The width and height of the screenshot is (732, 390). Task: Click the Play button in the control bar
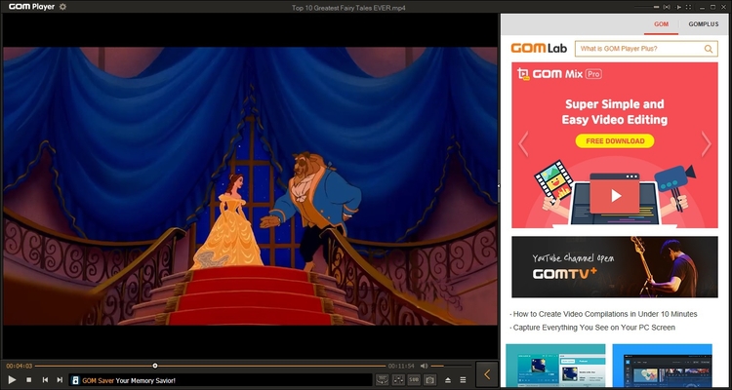click(12, 379)
